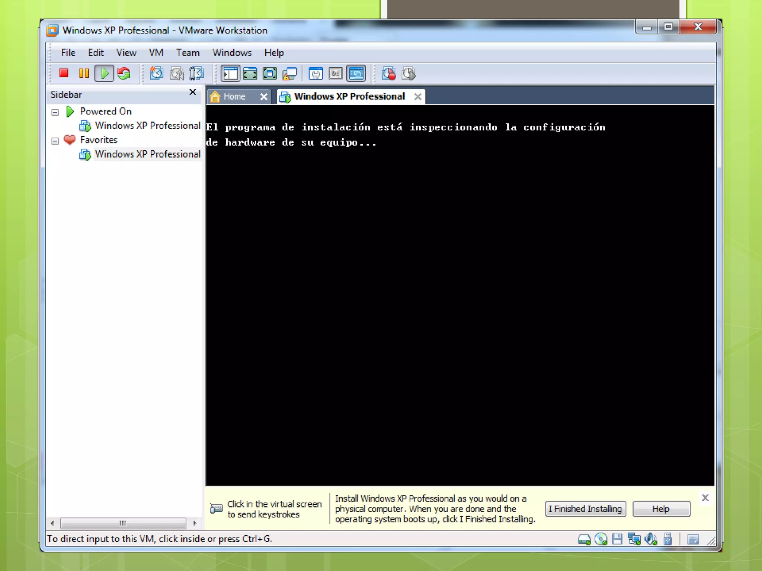Toggle the console view toolbar button
The image size is (762, 571).
tap(356, 73)
